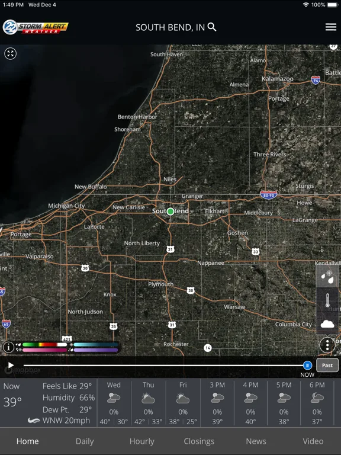Tap the Feels Like 29° reading
Viewport: 341px width, 455px height.
(67, 386)
